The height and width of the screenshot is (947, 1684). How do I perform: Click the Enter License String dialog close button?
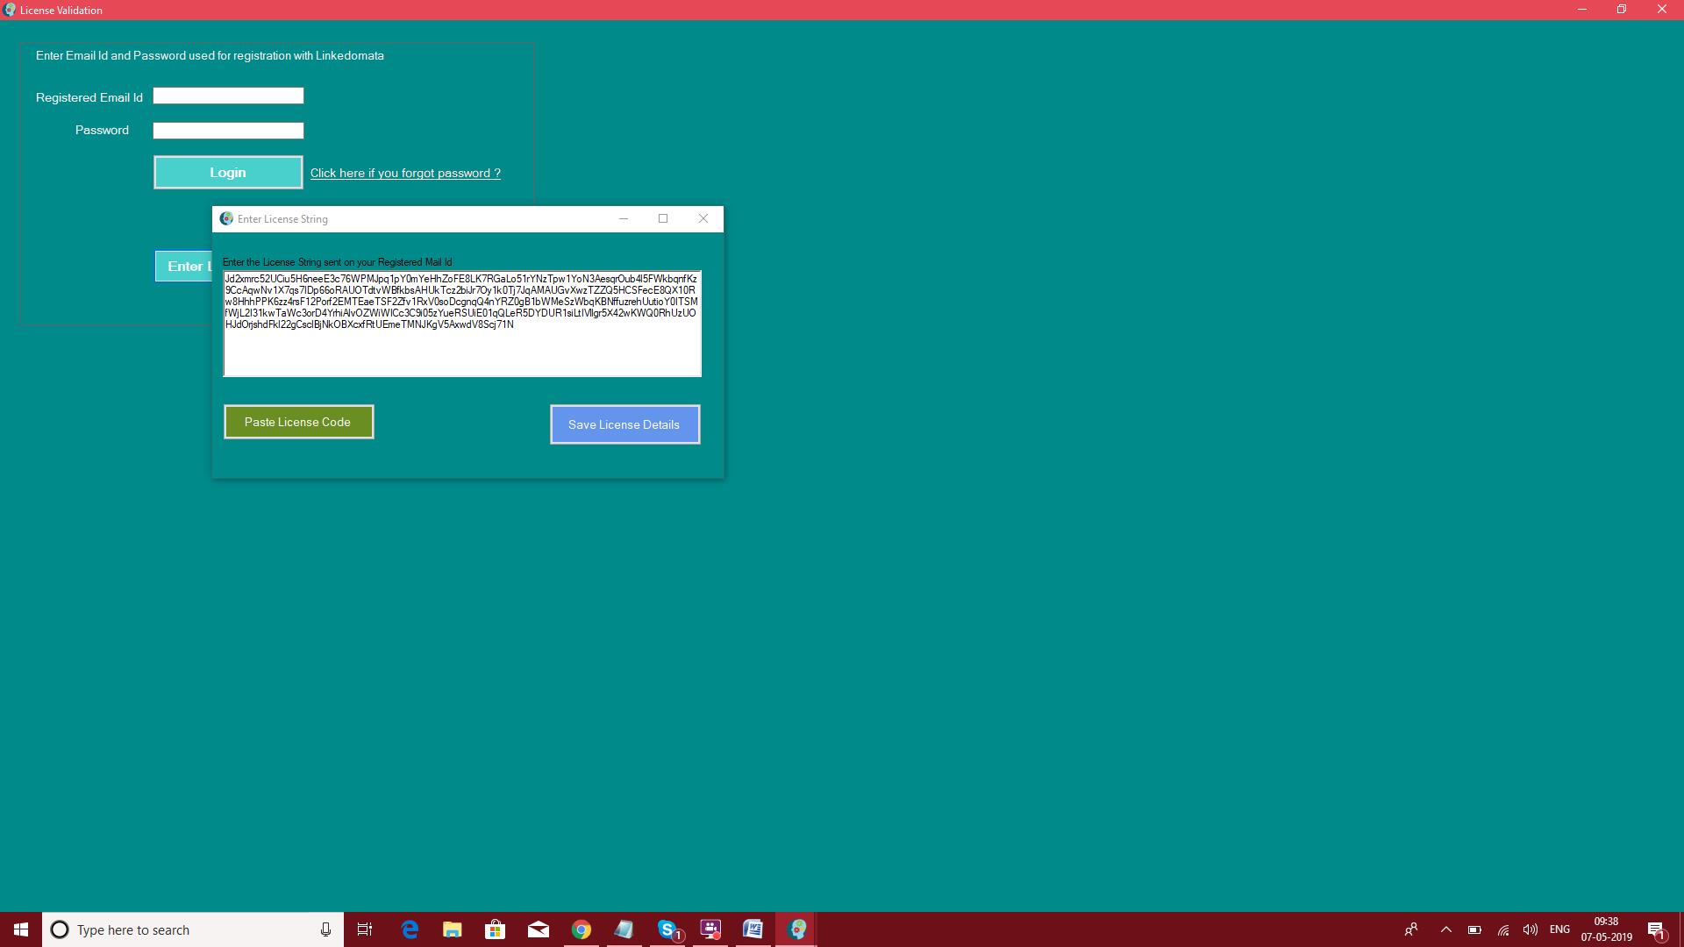point(702,218)
